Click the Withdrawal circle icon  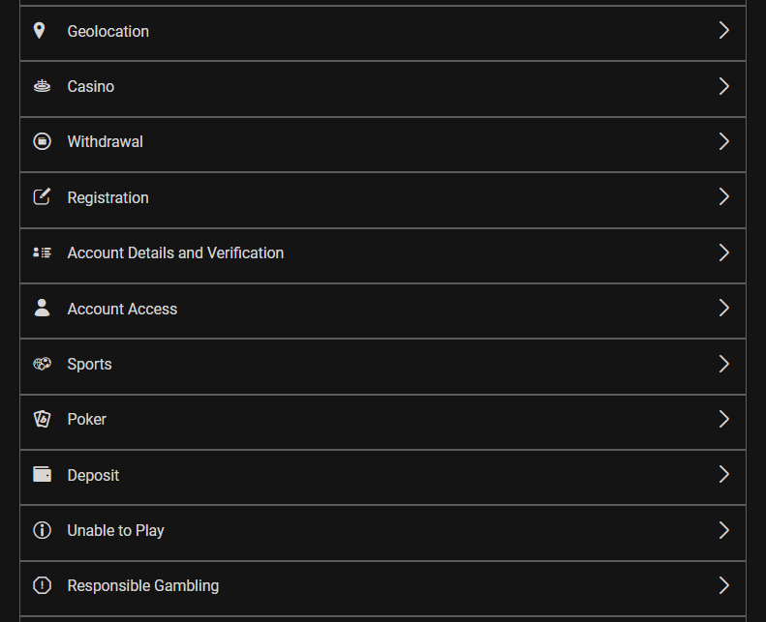42,141
